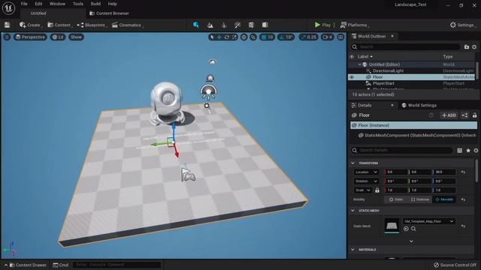Toggle the scale ratio lock
The width and height of the screenshot is (481, 270).
point(377,190)
